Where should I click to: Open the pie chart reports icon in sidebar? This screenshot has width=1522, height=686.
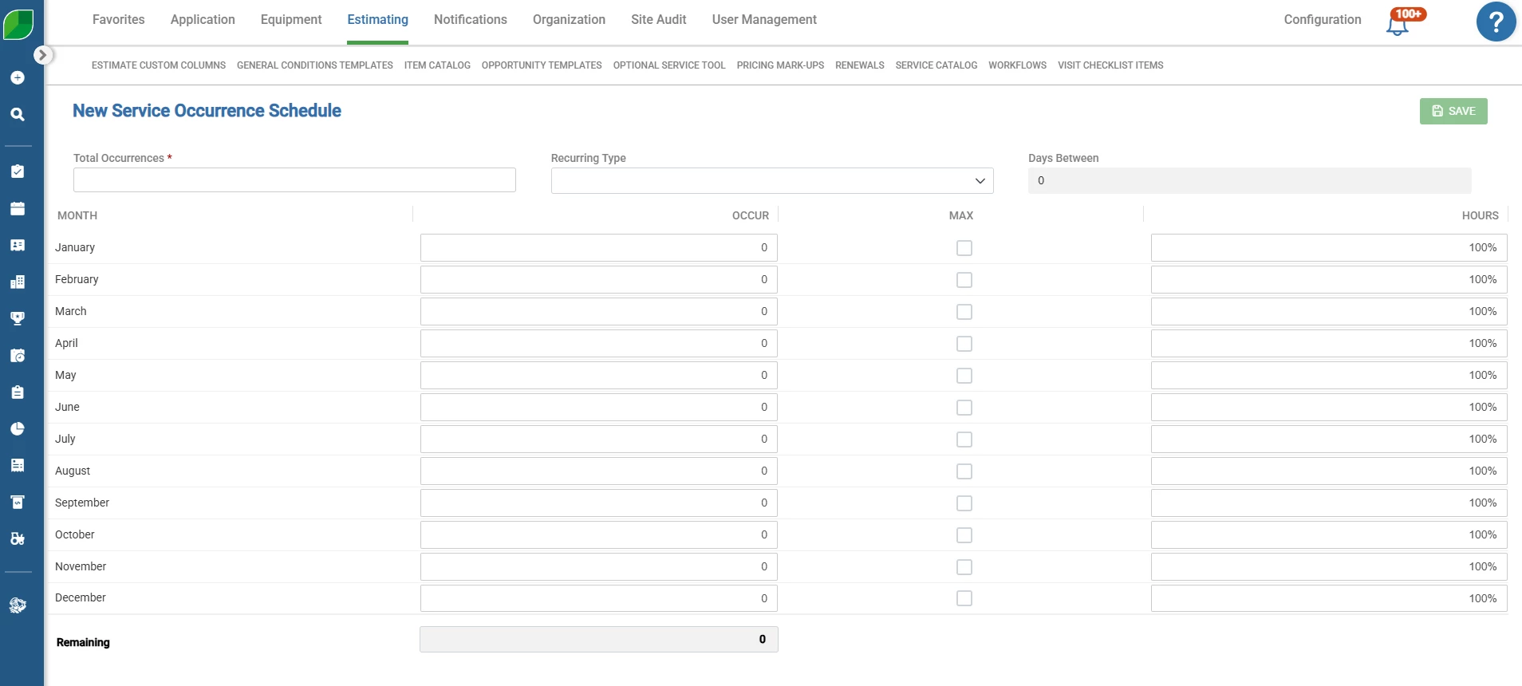[x=18, y=428]
